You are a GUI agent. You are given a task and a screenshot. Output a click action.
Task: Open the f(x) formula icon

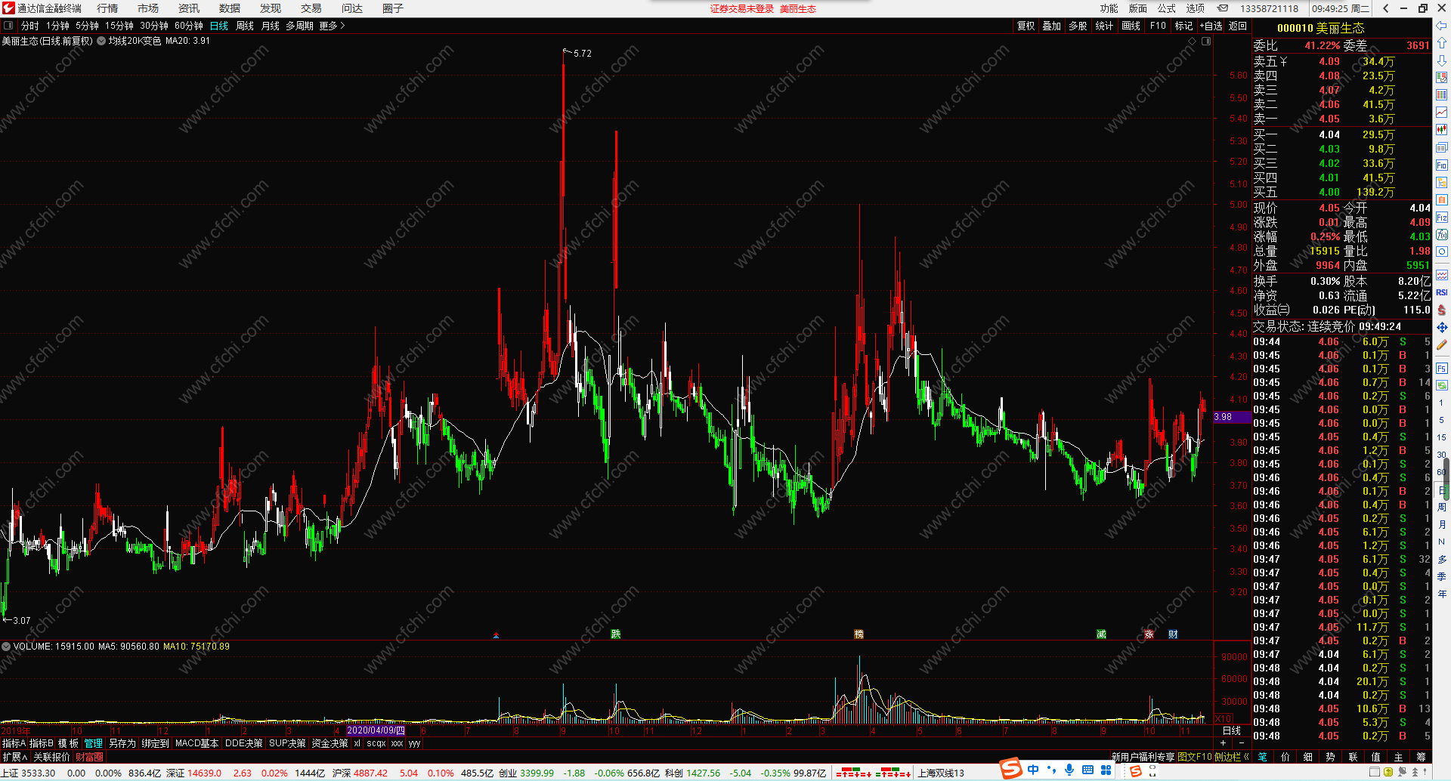click(x=1442, y=235)
